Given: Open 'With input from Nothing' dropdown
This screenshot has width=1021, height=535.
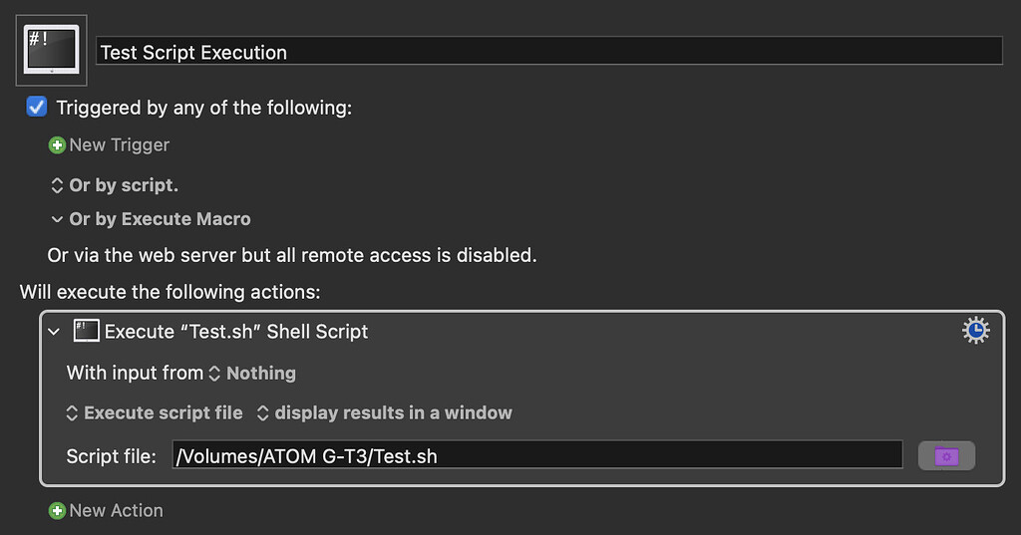Looking at the screenshot, I should pyautogui.click(x=254, y=374).
